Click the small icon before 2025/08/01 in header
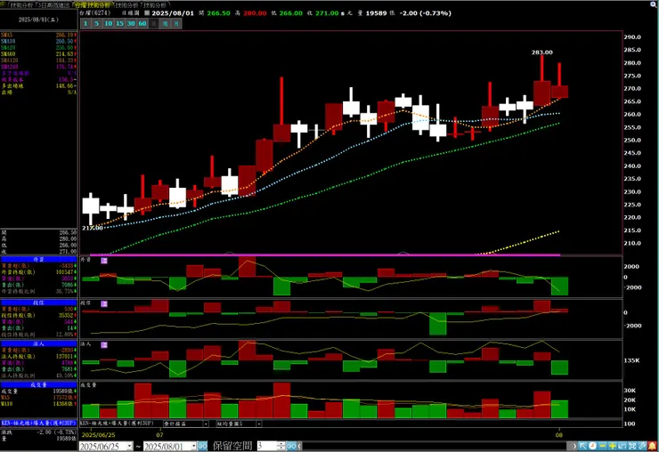 tap(147, 13)
